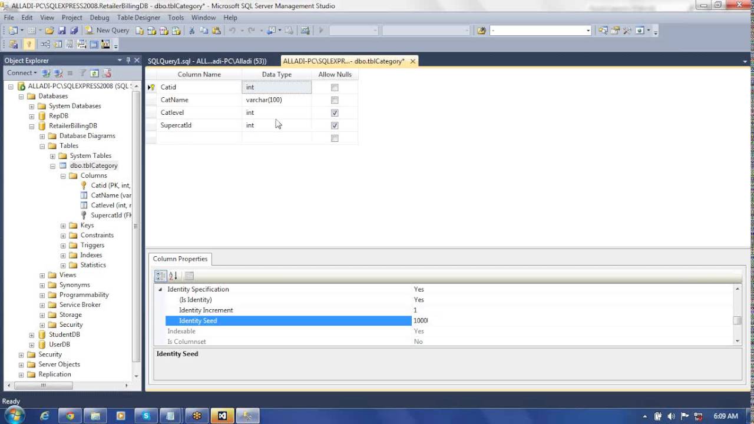Screen dimensions: 754x424
Task: Click the Column Properties vertical scrollbar
Action: tap(737, 315)
